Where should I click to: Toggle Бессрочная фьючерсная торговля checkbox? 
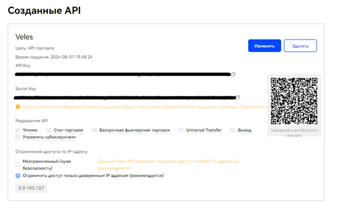(x=95, y=130)
